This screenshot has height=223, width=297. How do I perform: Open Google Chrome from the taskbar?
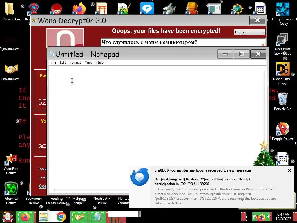[x=61, y=217]
